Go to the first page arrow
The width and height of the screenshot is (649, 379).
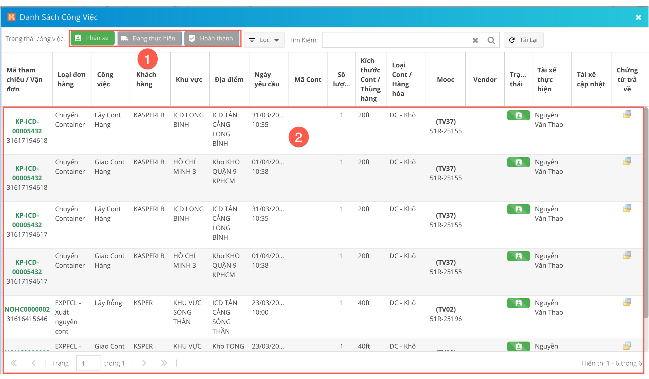tap(14, 363)
